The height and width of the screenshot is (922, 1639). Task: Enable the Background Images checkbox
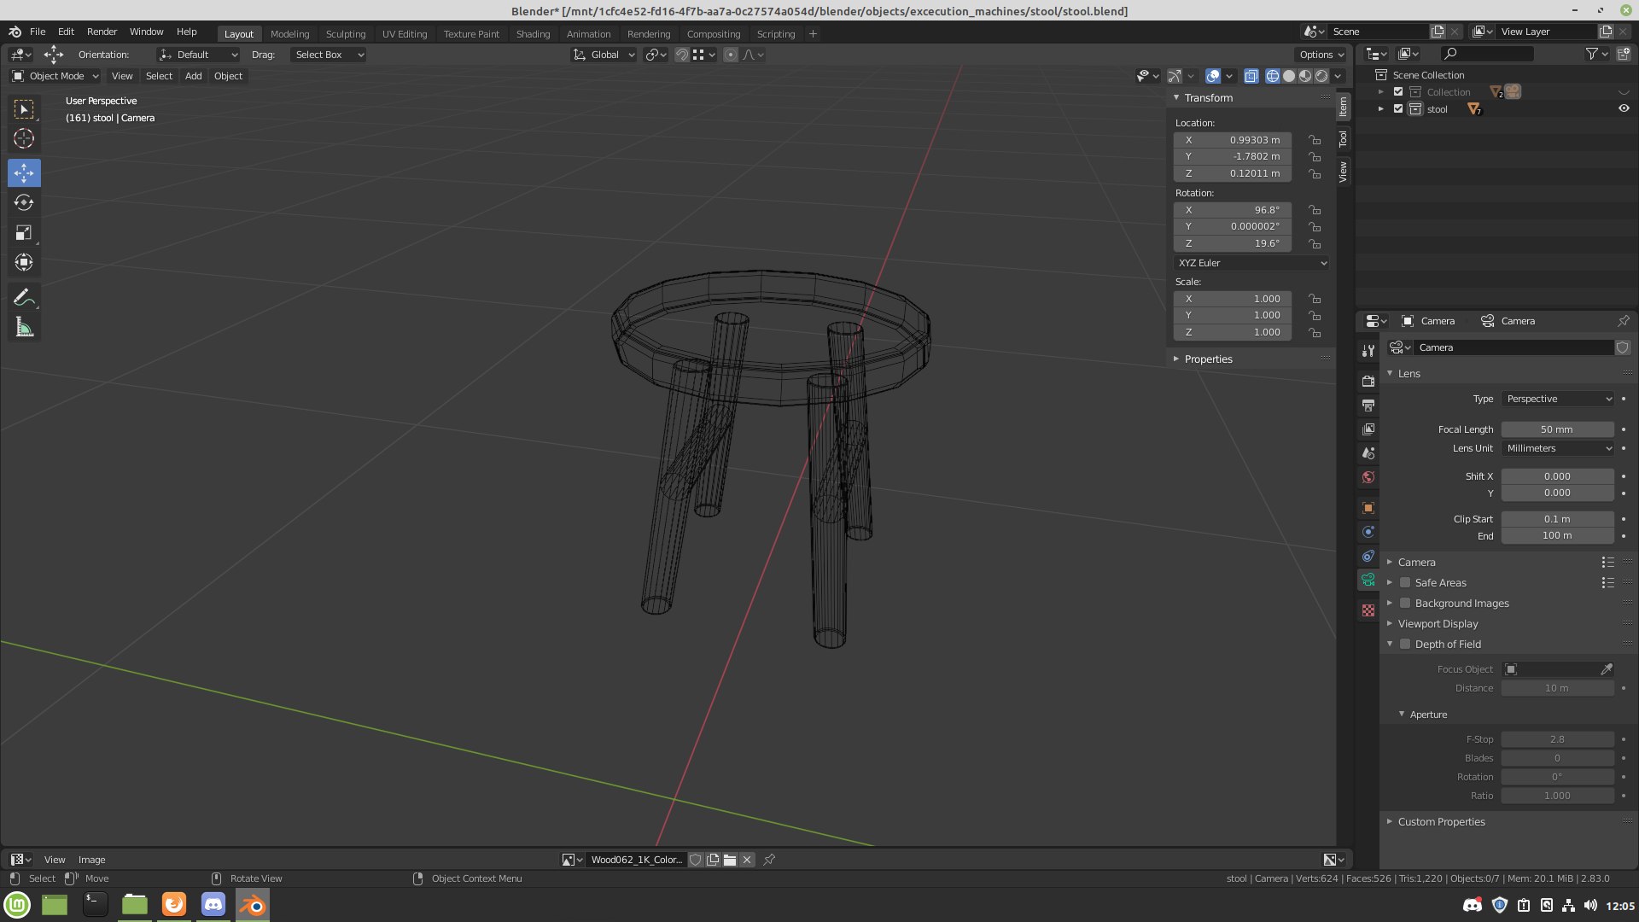click(1405, 604)
